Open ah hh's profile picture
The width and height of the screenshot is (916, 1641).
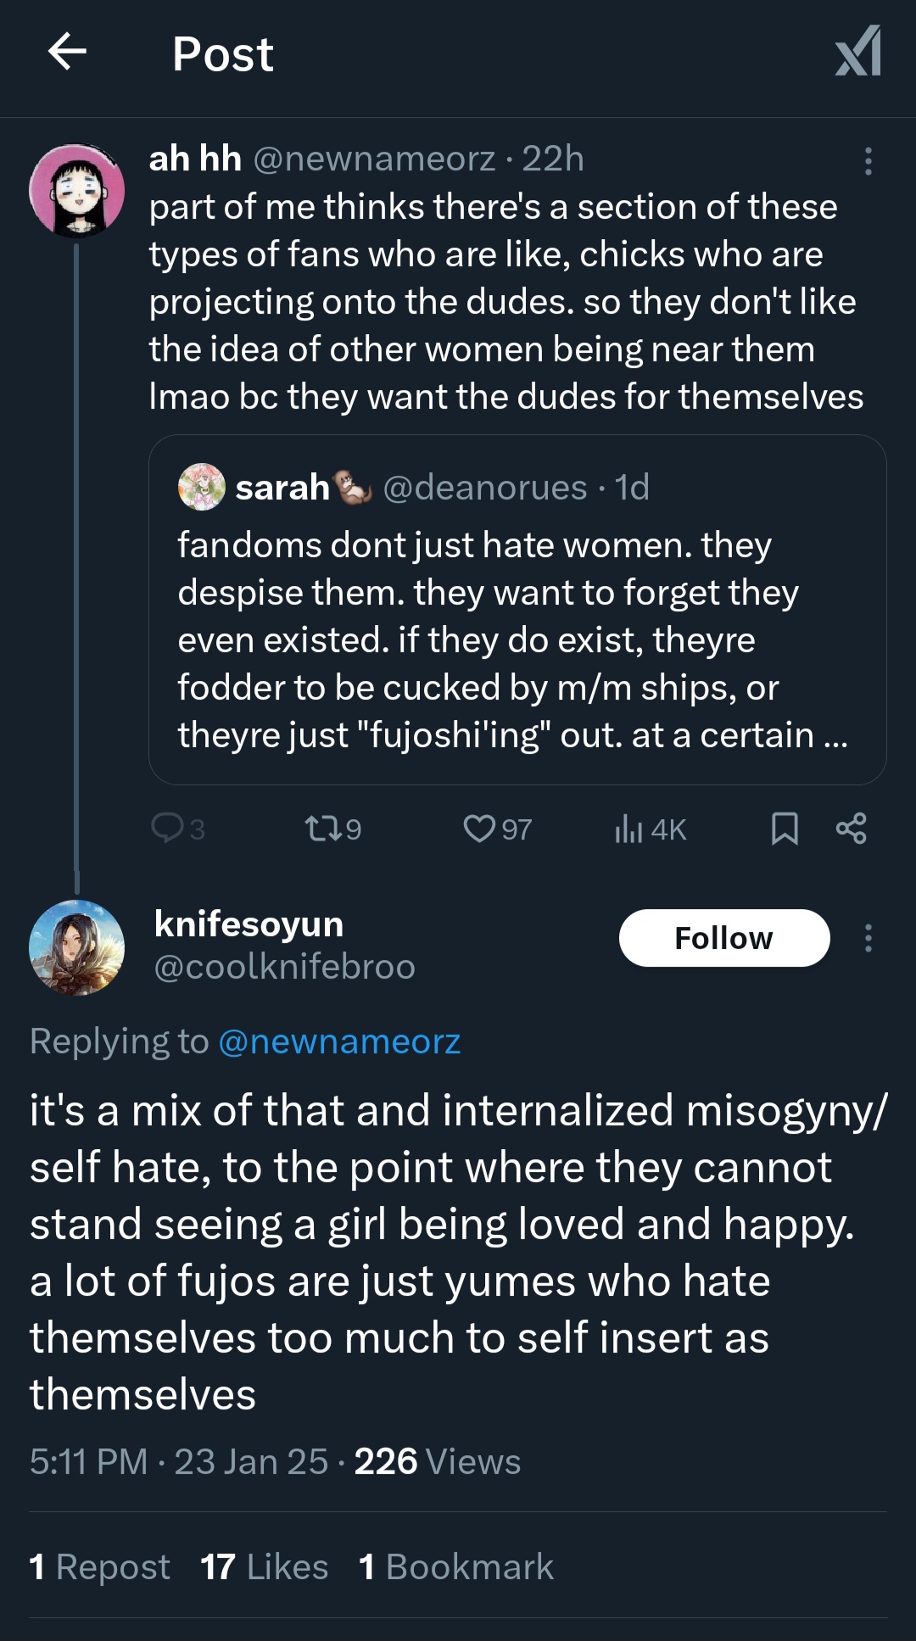click(76, 190)
